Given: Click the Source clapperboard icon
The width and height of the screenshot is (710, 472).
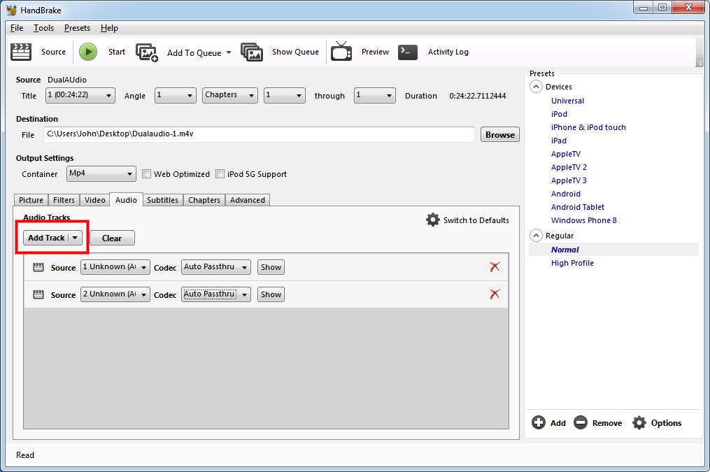Looking at the screenshot, I should [x=22, y=52].
